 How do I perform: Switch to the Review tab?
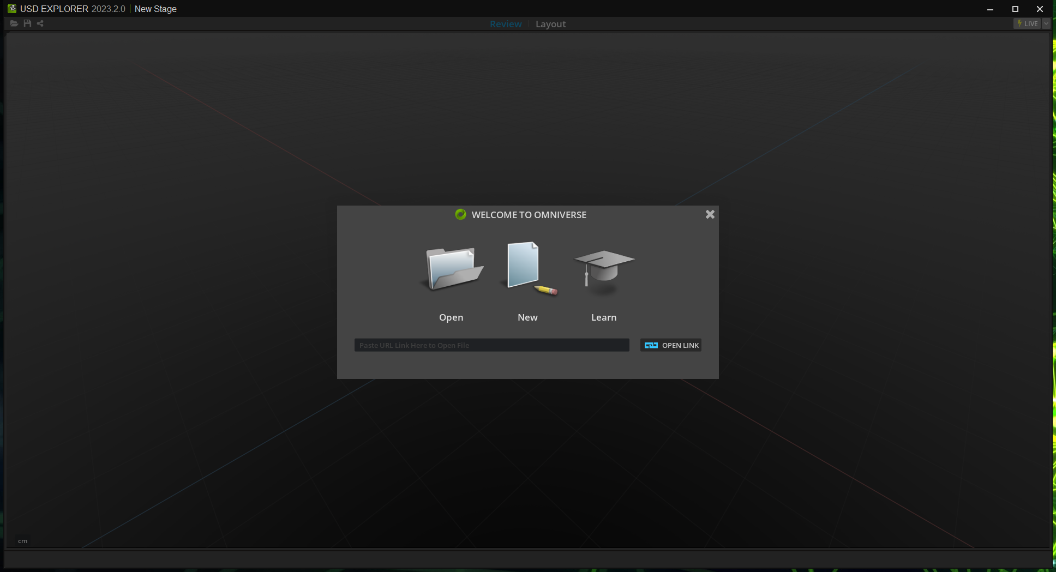click(506, 24)
